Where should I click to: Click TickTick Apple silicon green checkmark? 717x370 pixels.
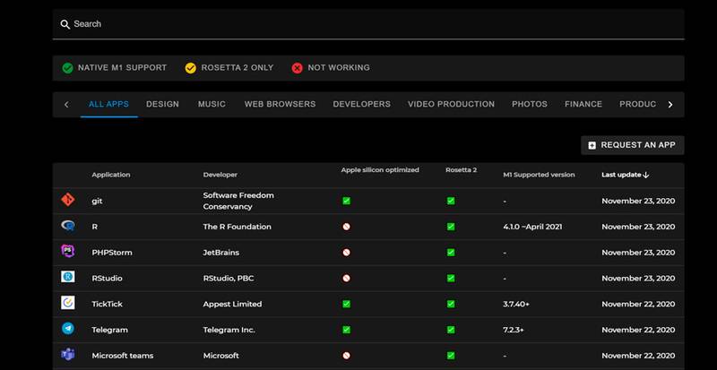346,304
